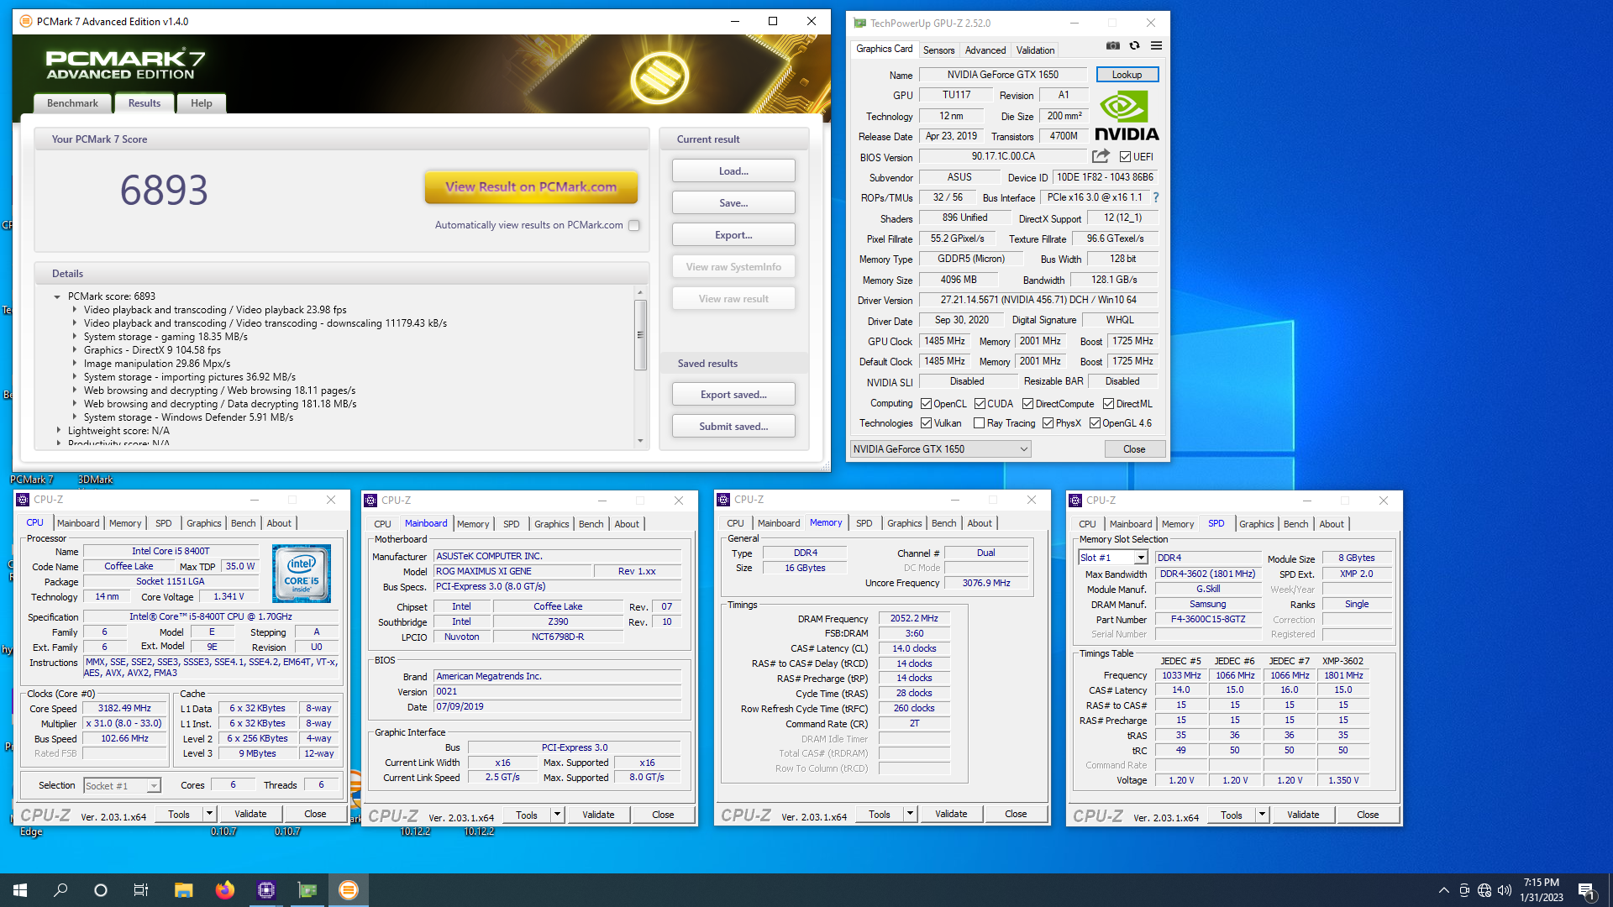This screenshot has height=907, width=1613.
Task: Switch to PCMark 7 taskbar icon
Action: (349, 890)
